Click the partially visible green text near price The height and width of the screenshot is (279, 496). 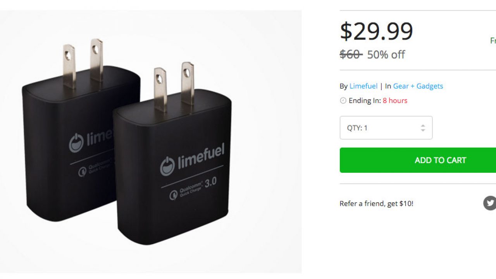tap(493, 41)
